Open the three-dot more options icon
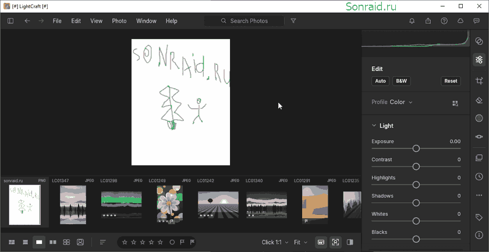489x252 pixels. 479,195
